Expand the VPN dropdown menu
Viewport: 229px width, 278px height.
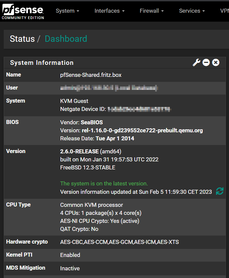tap(224, 11)
